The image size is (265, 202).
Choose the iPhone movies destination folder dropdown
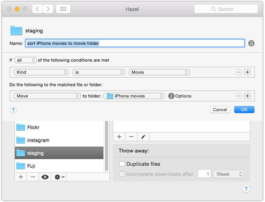point(134,96)
